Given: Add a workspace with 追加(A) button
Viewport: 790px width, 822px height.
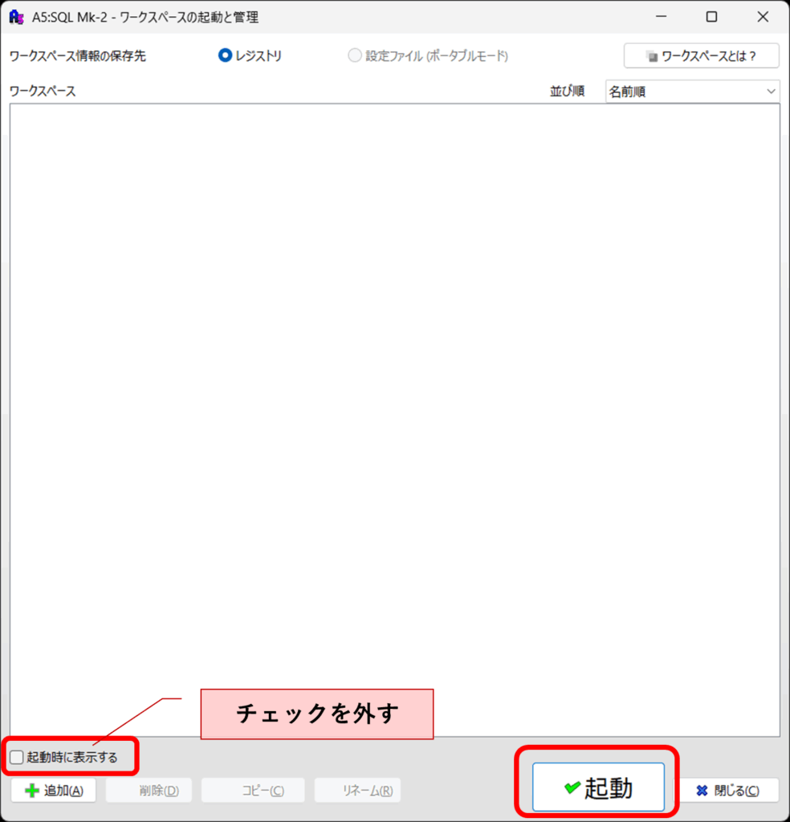Looking at the screenshot, I should click(54, 791).
